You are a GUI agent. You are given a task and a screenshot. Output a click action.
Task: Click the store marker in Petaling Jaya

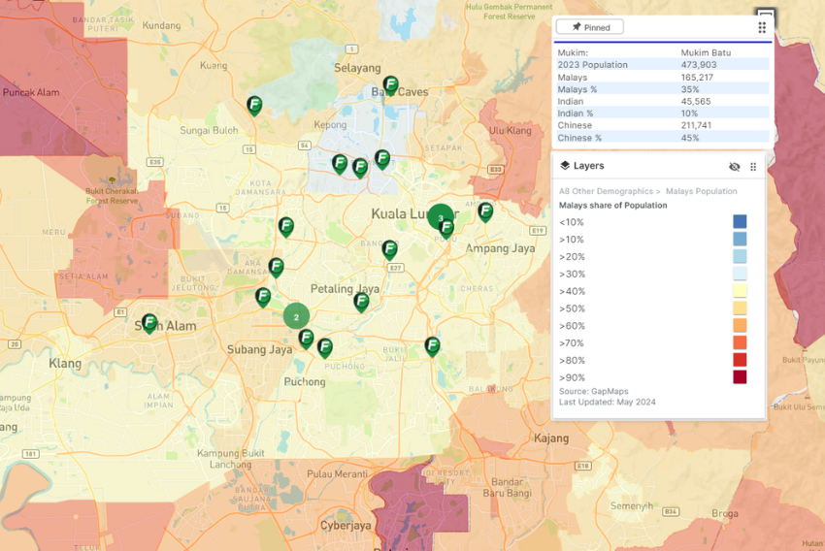click(x=361, y=301)
